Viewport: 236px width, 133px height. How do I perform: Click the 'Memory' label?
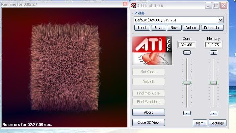pos(213,39)
